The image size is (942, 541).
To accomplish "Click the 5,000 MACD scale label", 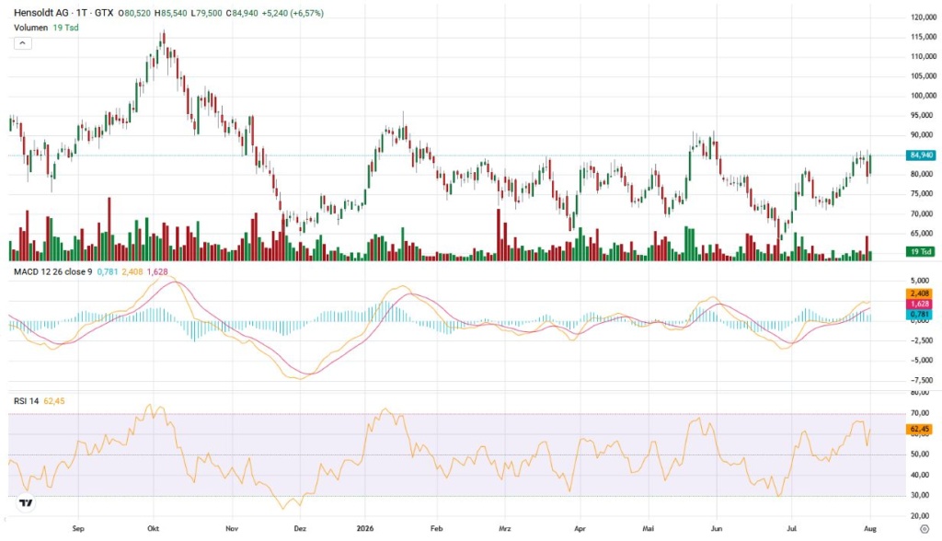I will [920, 281].
